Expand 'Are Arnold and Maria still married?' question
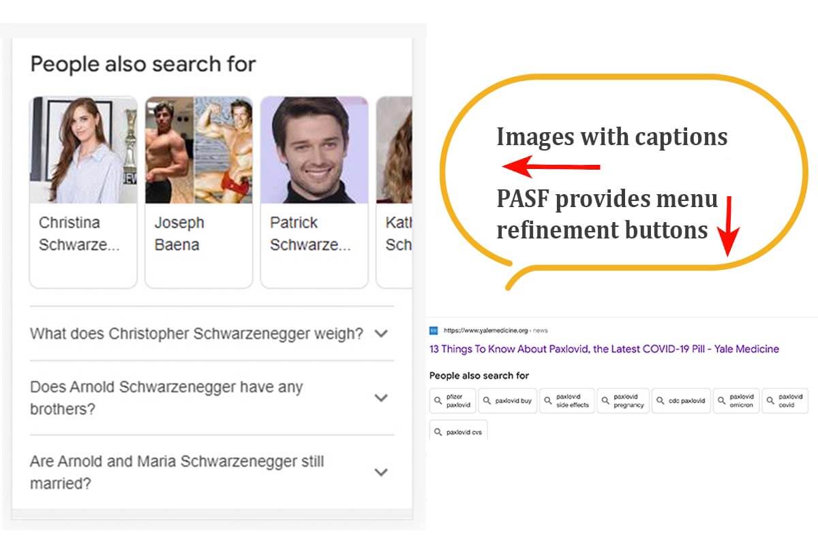Image resolution: width=818 pixels, height=545 pixels. click(381, 472)
